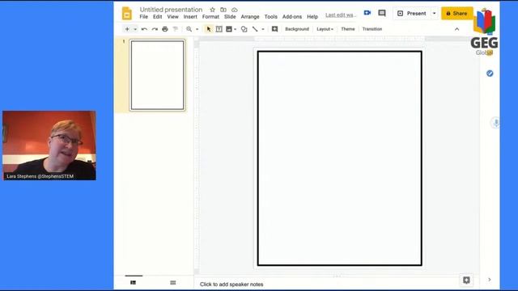The height and width of the screenshot is (291, 518).
Task: Click the move to folder icon
Action: click(223, 10)
